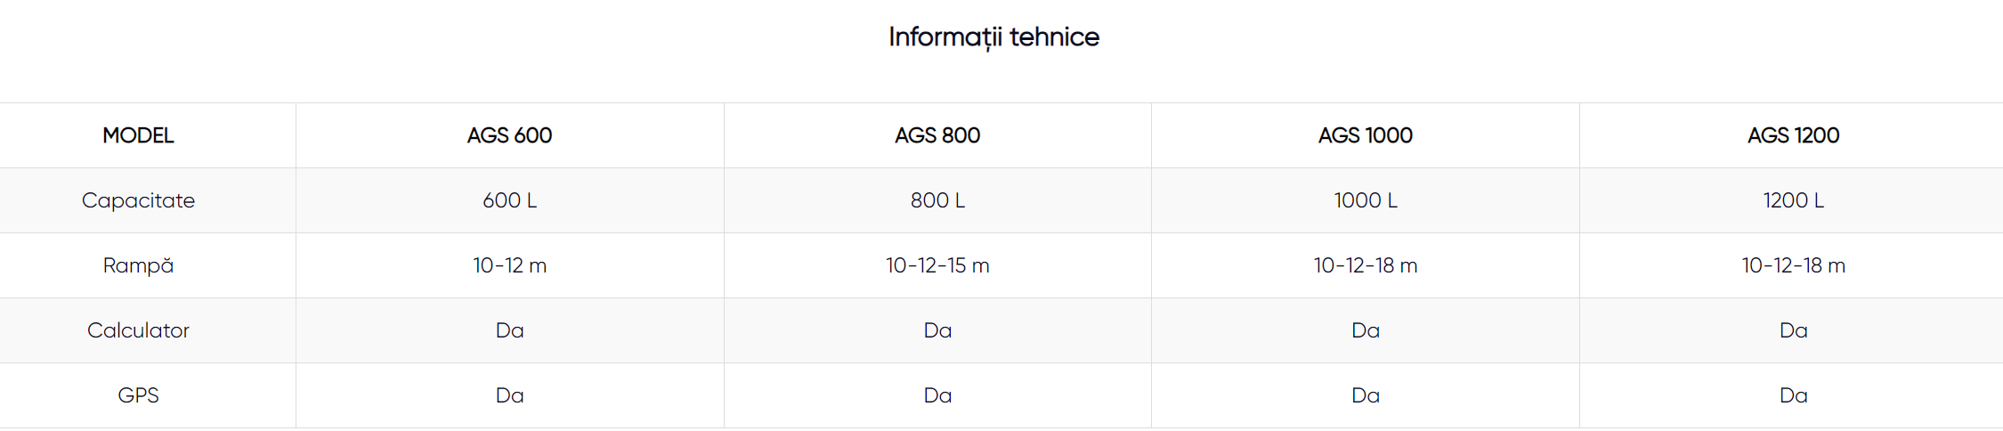Screen dimensions: 2003x431
Task: Click the 10-12-15 m ramp value
Action: coord(937,265)
